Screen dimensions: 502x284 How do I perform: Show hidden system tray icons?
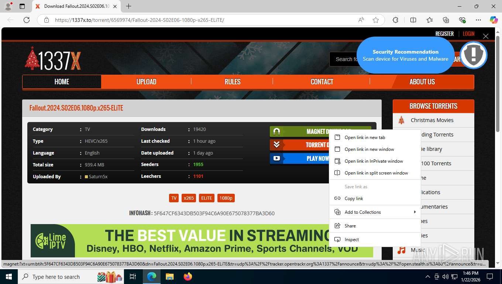[428, 277]
